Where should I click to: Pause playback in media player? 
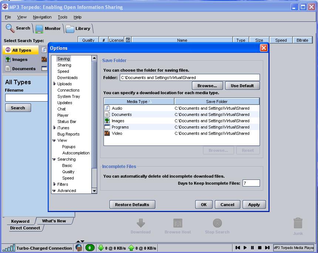(252, 247)
